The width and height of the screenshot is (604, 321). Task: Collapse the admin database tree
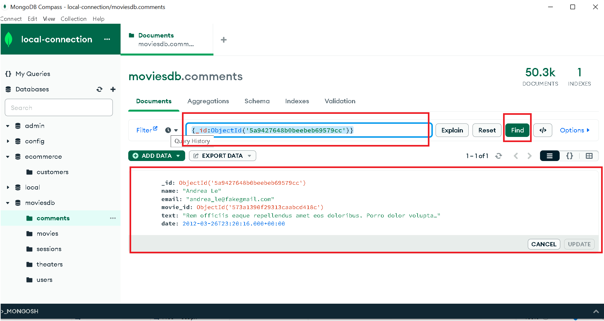[8, 126]
